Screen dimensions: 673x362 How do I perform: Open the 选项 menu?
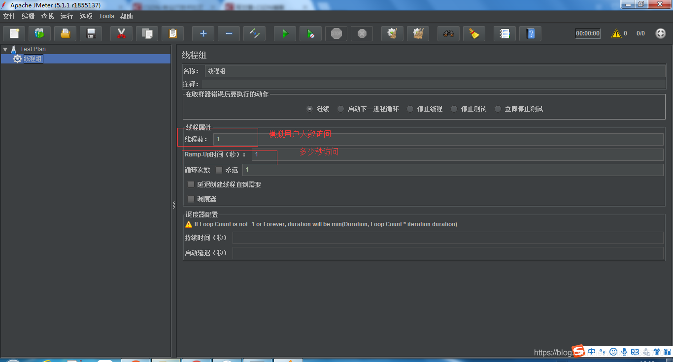coord(86,16)
